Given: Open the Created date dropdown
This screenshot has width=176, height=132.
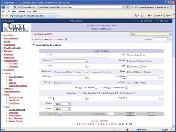Looking at the screenshot, I should coord(62,104).
